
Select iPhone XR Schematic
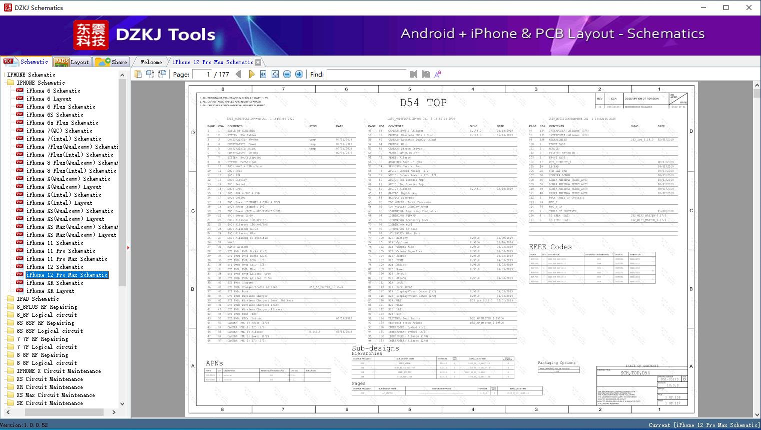[55, 283]
